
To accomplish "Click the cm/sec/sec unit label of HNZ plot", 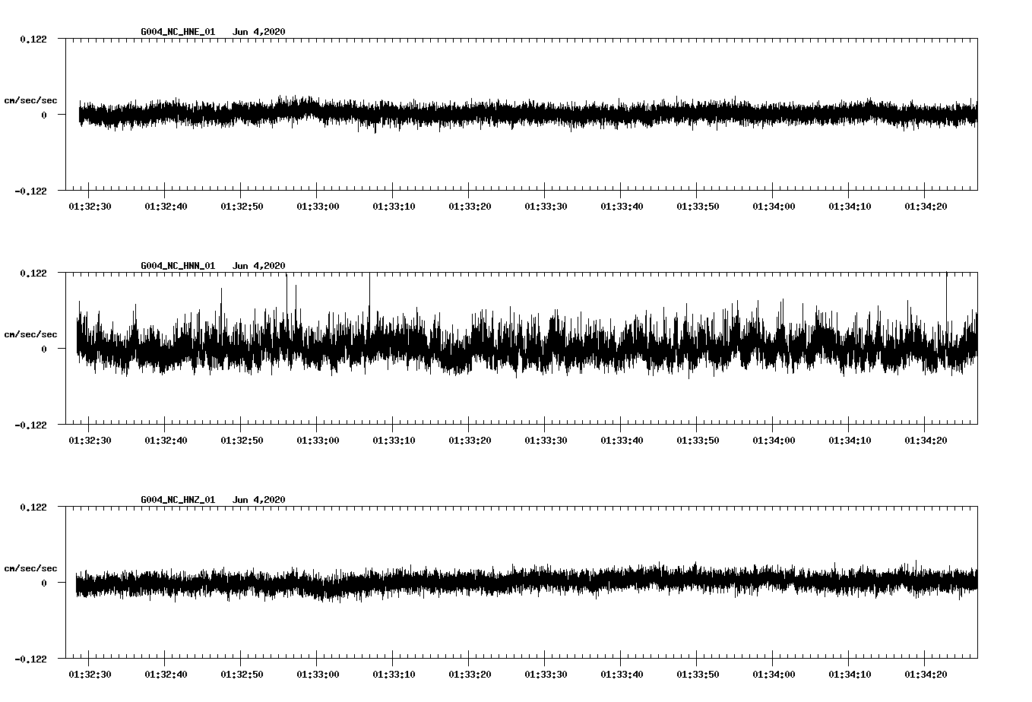I will coord(30,568).
